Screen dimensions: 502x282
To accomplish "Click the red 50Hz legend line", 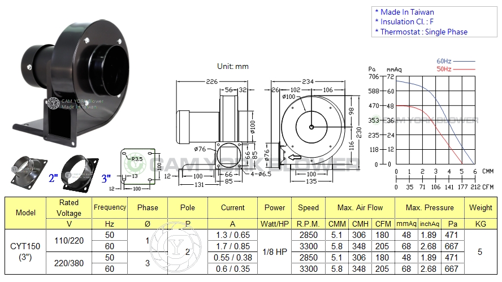I will point(464,69).
